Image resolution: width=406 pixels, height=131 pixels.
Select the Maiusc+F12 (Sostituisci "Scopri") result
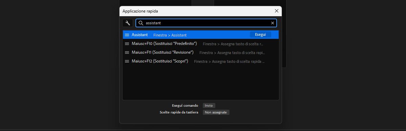pos(201,61)
